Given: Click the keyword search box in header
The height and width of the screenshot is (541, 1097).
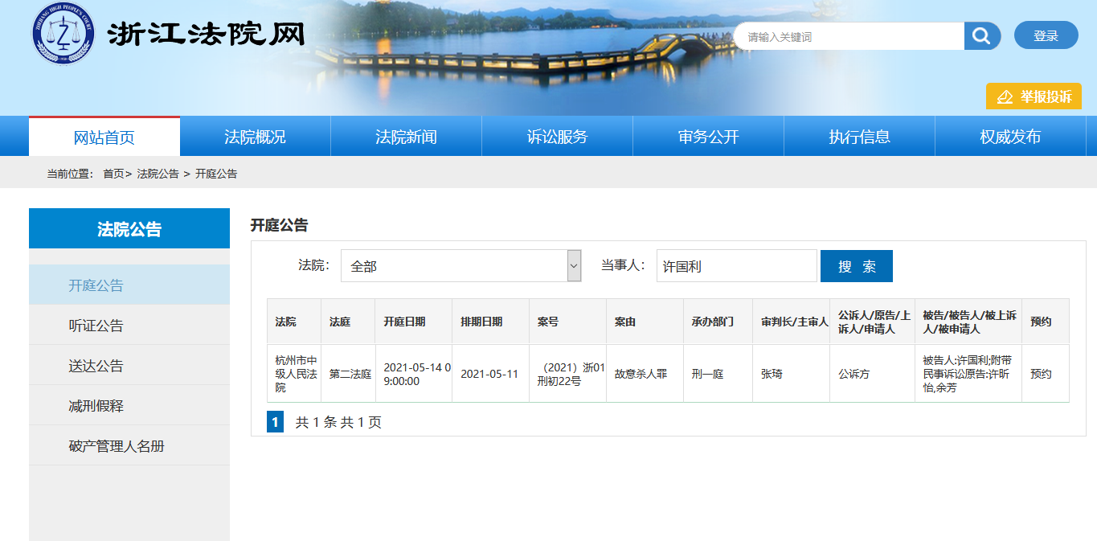Looking at the screenshot, I should tap(849, 36).
